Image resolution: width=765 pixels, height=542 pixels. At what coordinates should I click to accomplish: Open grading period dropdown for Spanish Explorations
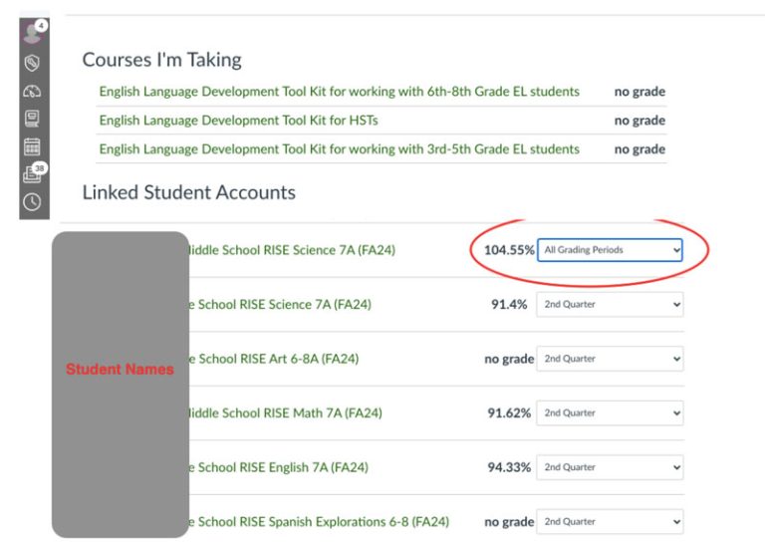[611, 522]
